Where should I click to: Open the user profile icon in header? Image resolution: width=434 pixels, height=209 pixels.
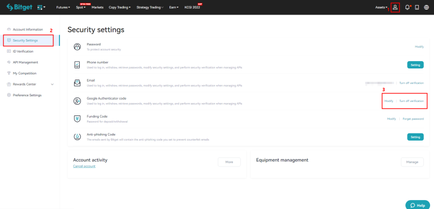click(x=395, y=7)
